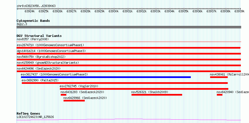Select the esv2674710 variant bar

pyautogui.click(x=128, y=48)
